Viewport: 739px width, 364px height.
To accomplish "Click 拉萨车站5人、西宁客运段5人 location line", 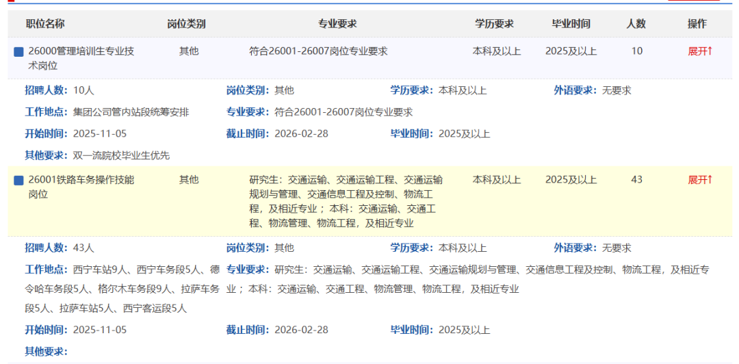I will click(x=123, y=309).
